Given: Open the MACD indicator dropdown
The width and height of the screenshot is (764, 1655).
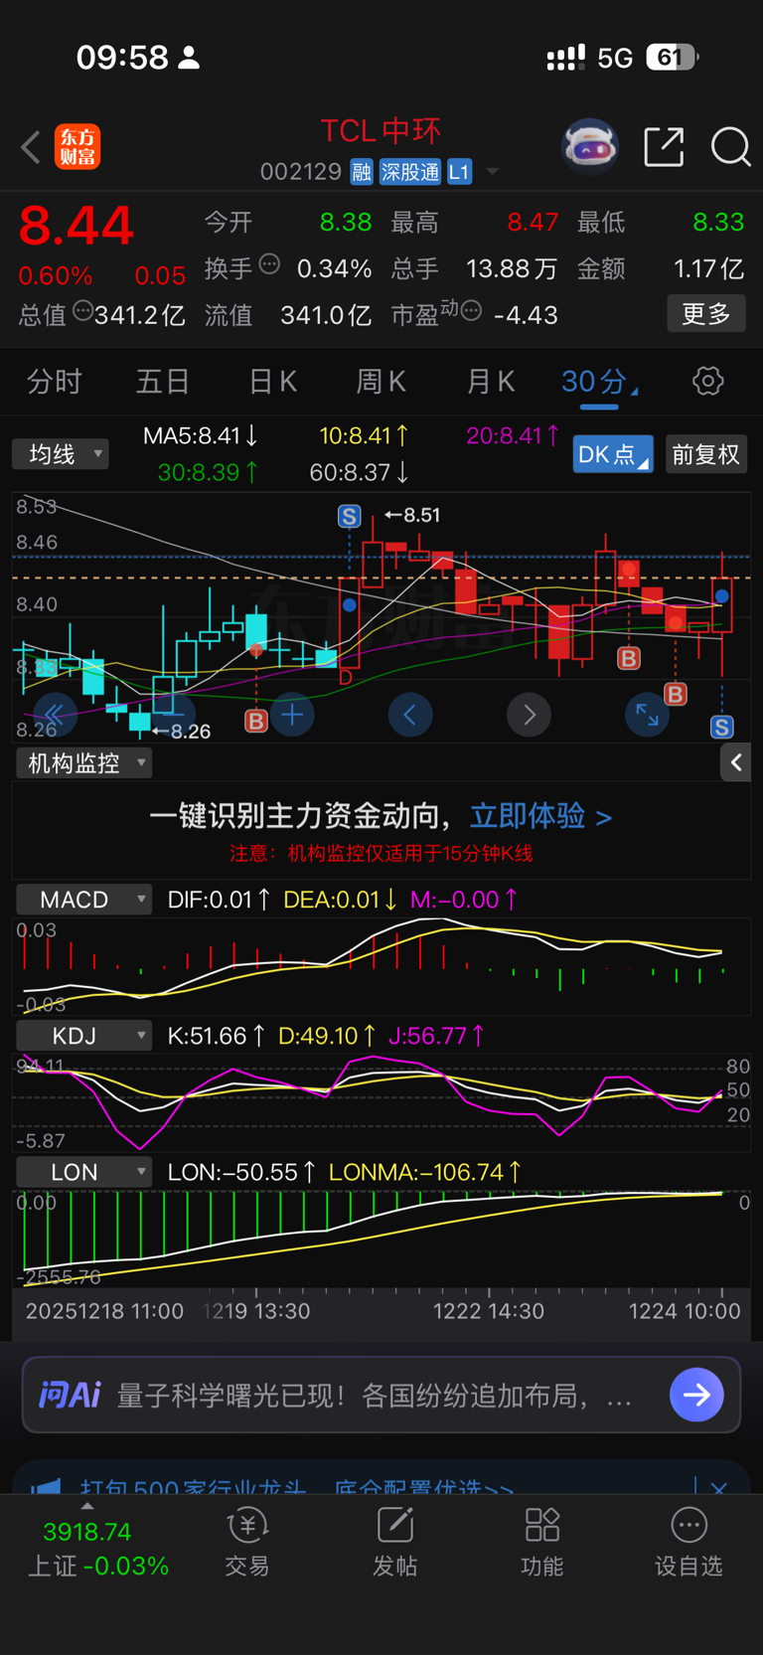Looking at the screenshot, I should [83, 900].
